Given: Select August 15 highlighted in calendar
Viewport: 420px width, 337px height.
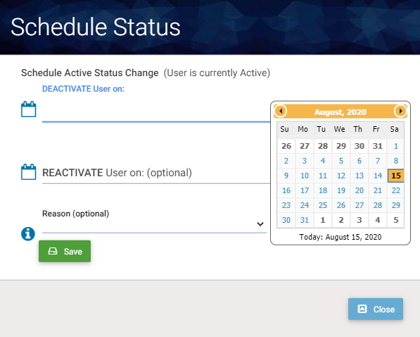Looking at the screenshot, I should pyautogui.click(x=395, y=176).
